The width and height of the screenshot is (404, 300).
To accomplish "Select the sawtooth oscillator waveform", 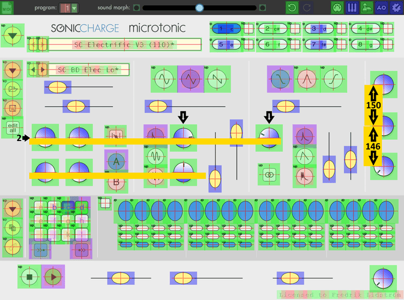I will [x=217, y=79].
